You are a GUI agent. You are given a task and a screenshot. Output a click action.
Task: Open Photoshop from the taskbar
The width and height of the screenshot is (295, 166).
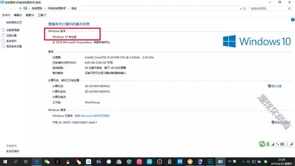click(x=210, y=162)
